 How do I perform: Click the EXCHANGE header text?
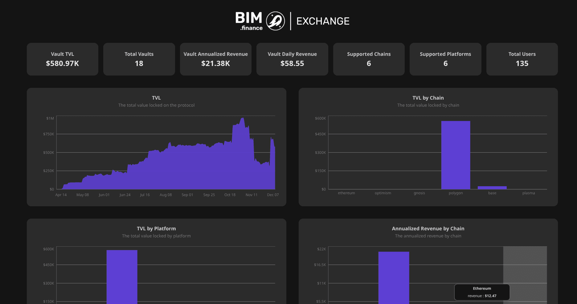click(x=323, y=21)
